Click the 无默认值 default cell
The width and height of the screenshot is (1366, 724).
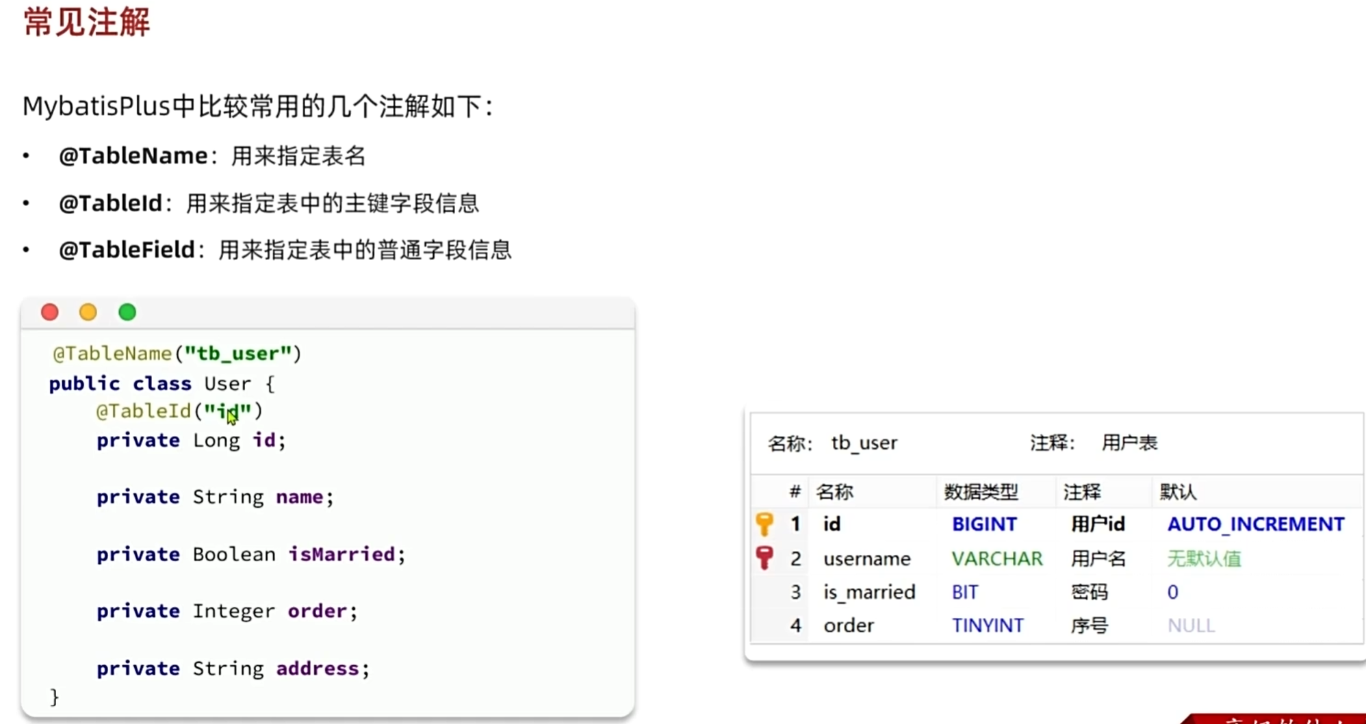[1204, 559]
